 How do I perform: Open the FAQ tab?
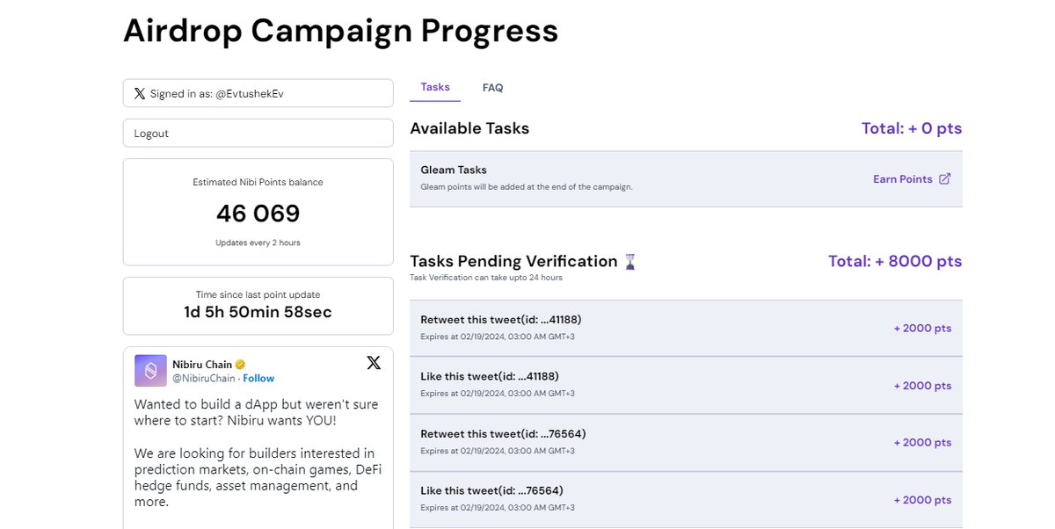(492, 88)
